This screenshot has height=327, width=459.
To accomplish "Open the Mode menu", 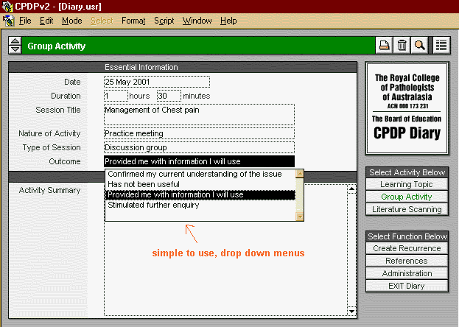I will (x=72, y=21).
